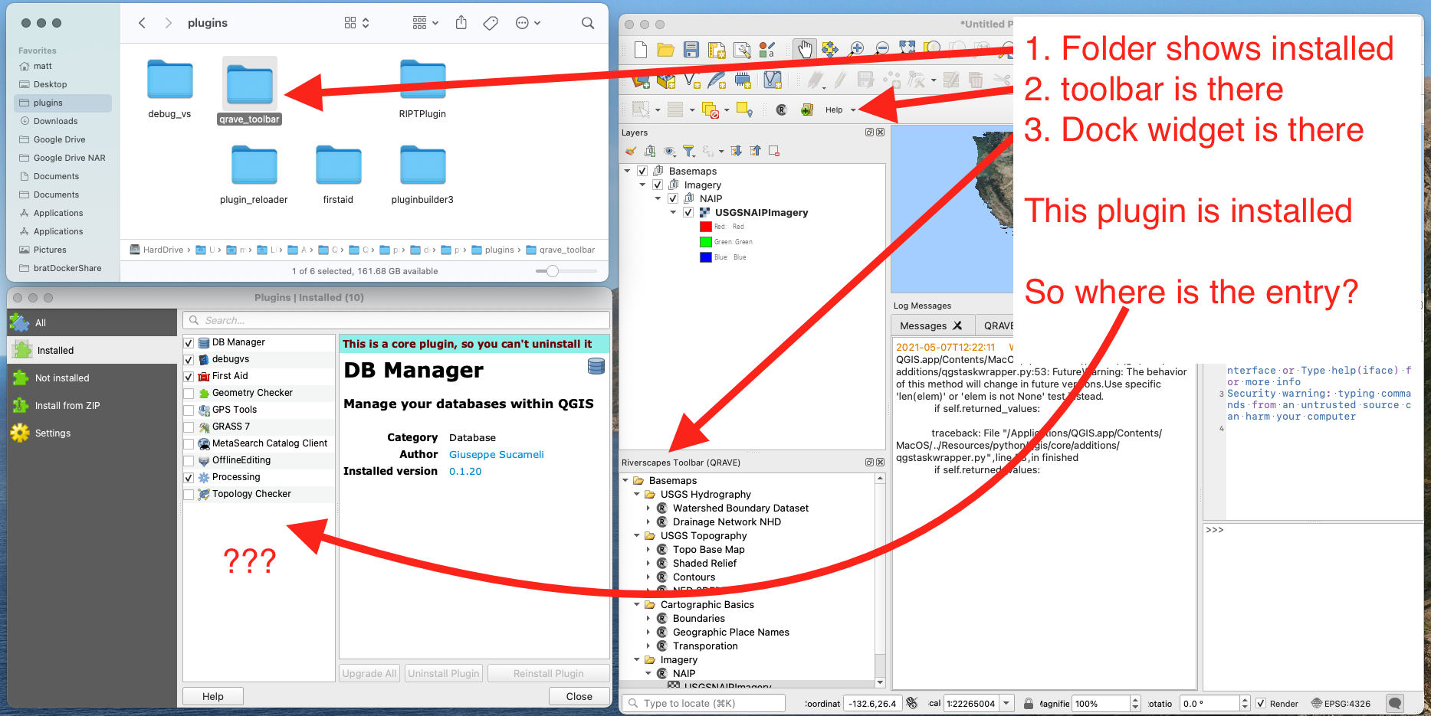
Task: Collapse the Basemaps group in Layers panel
Action: 627,171
